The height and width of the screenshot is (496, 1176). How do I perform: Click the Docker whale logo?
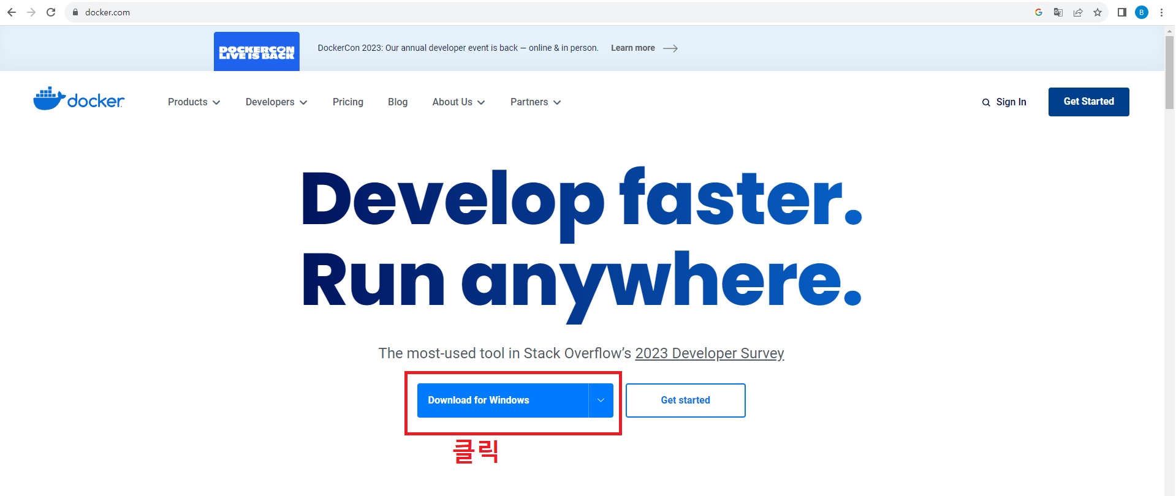point(78,99)
